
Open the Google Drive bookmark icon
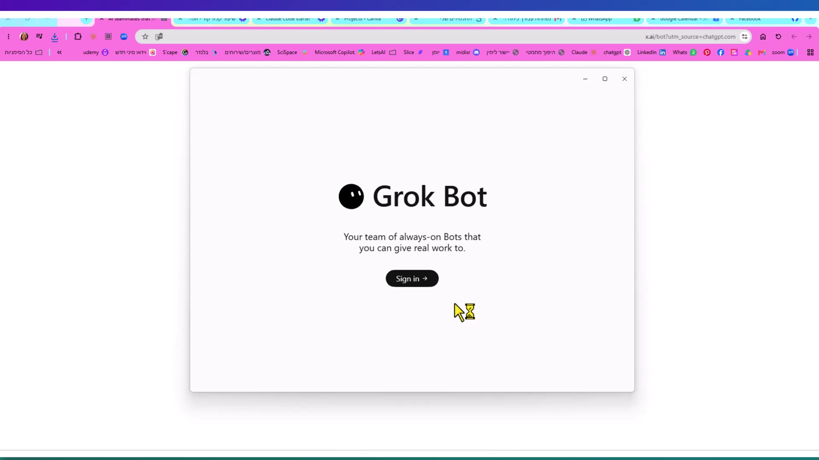[x=748, y=52]
